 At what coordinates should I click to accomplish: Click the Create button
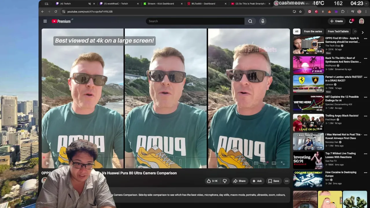[336, 21]
